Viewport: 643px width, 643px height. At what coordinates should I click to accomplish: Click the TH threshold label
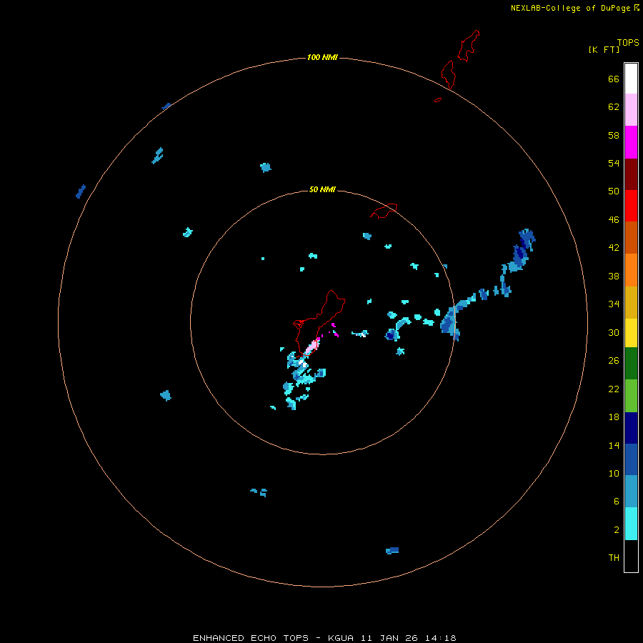click(614, 558)
